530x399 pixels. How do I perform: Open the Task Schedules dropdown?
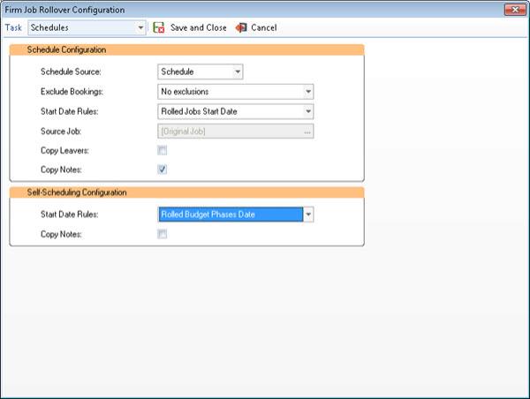tap(140, 27)
